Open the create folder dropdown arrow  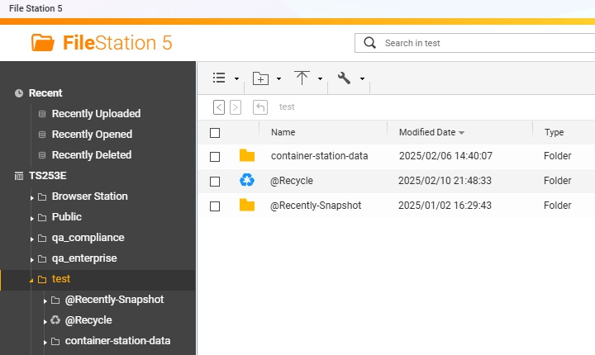pyautogui.click(x=279, y=79)
